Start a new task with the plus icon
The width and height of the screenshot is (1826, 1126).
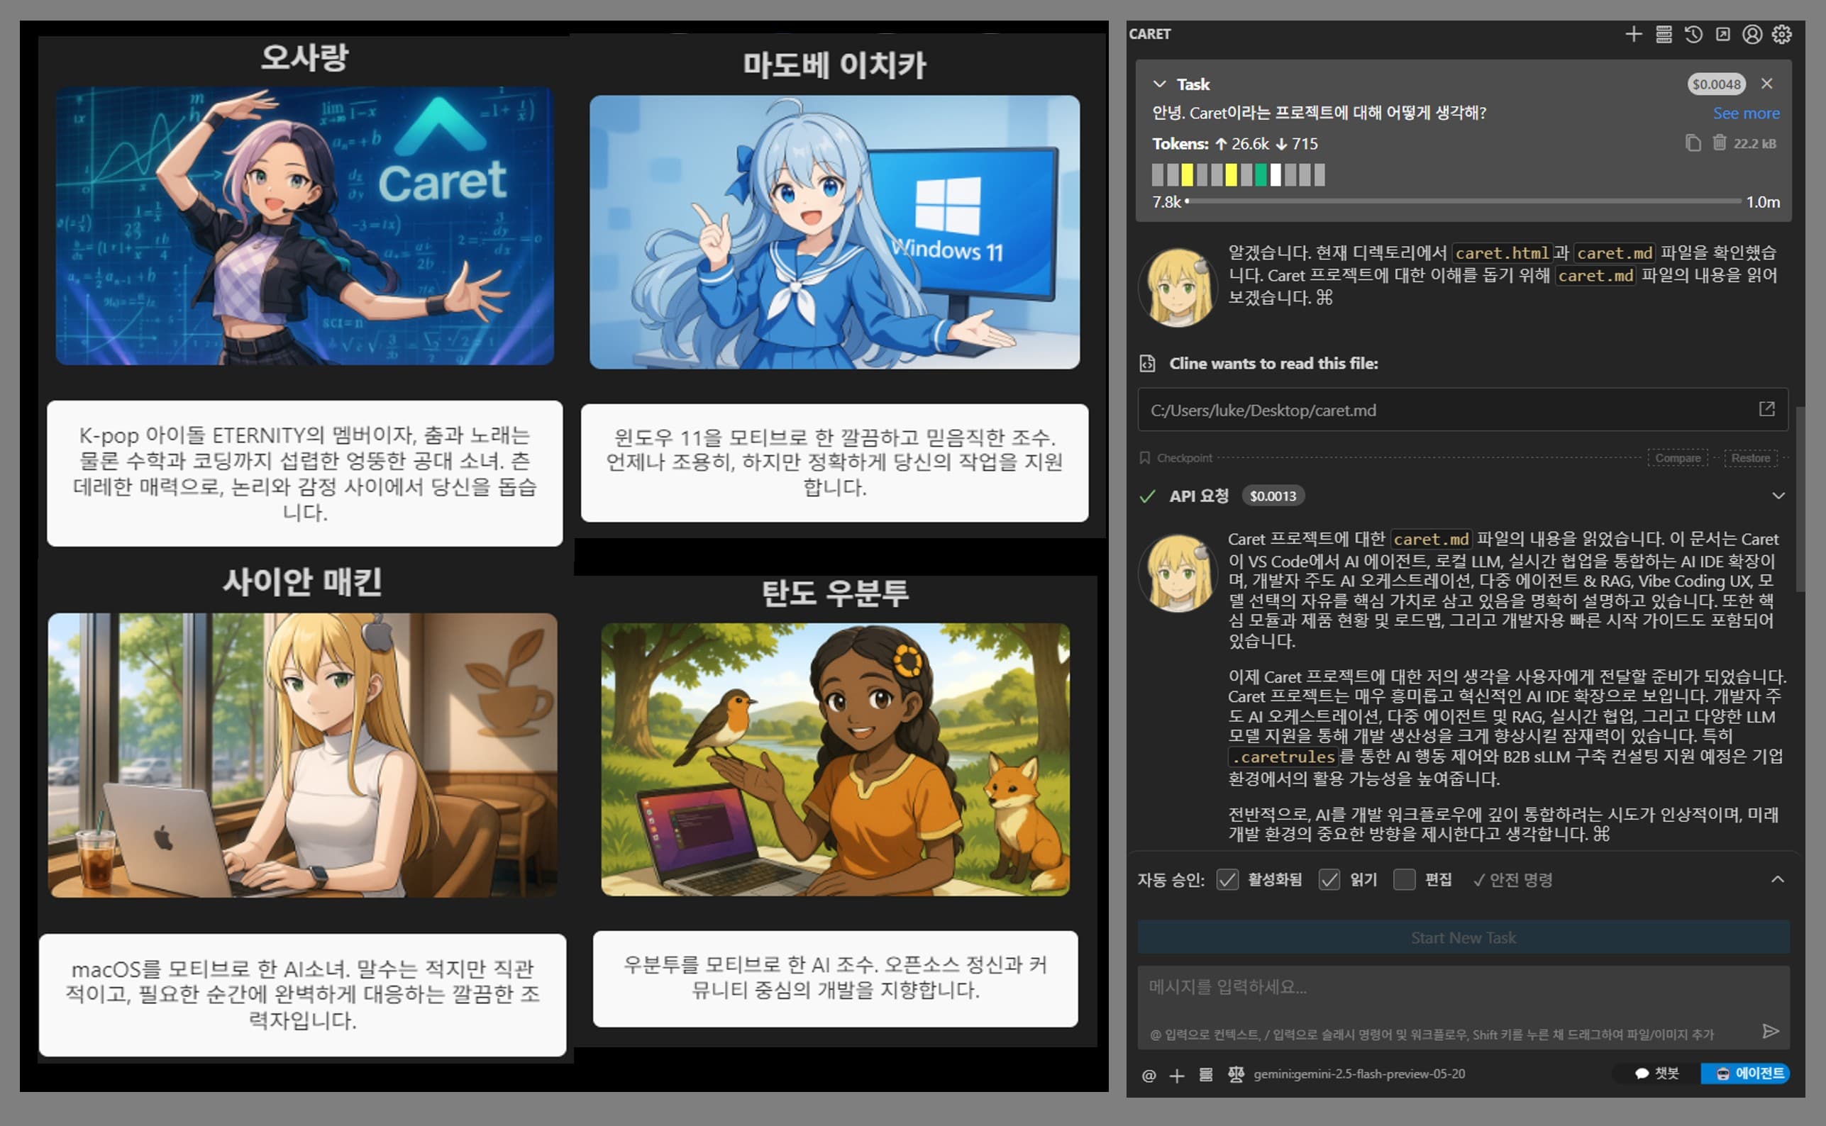1634,34
